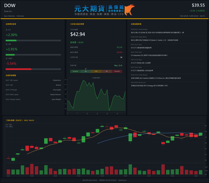This screenshot has width=209, height=183.
Task: Click the 元大期貨 banner title
Action: tap(89, 9)
